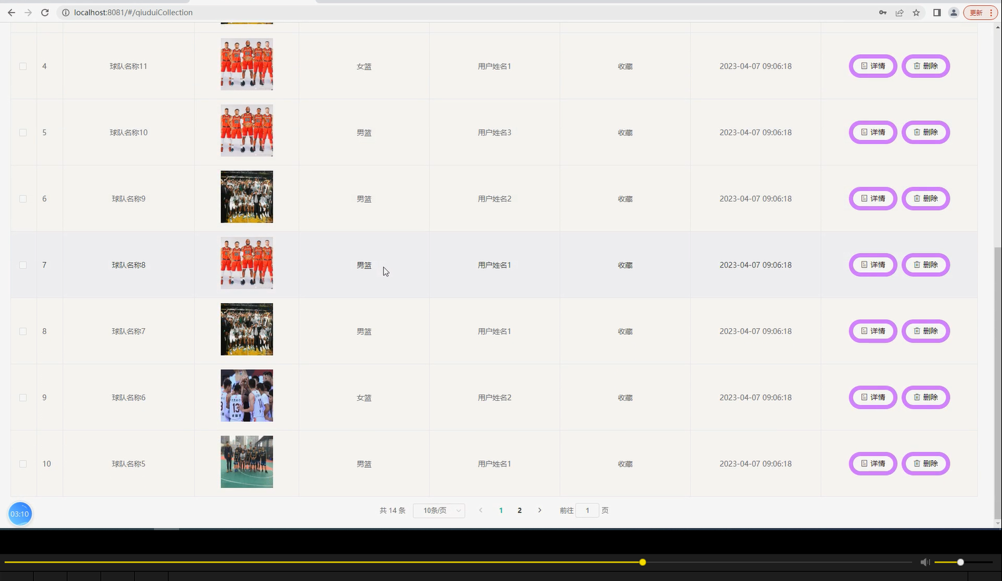Open the 10条/页 page size dropdown
The height and width of the screenshot is (581, 1002).
point(439,510)
